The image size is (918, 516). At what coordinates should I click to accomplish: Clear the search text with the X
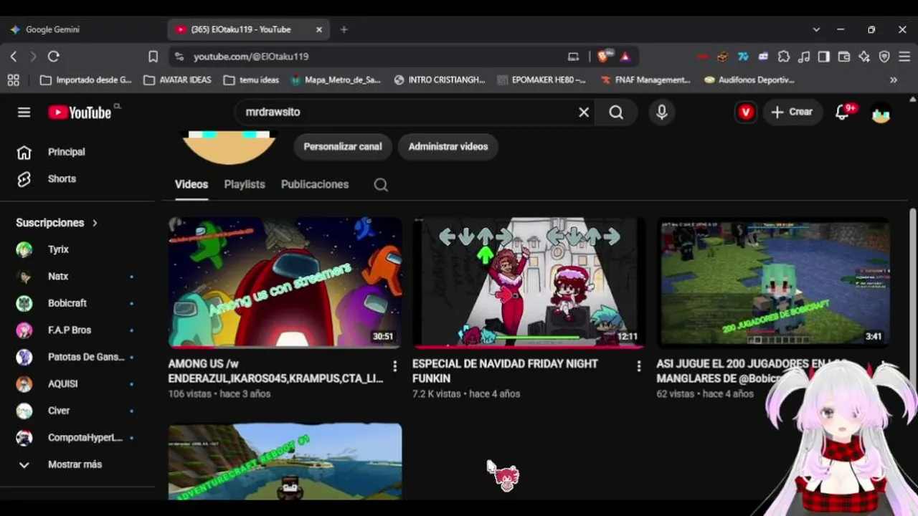tap(584, 113)
